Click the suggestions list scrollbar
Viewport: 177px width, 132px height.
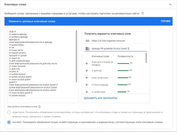point(146,58)
